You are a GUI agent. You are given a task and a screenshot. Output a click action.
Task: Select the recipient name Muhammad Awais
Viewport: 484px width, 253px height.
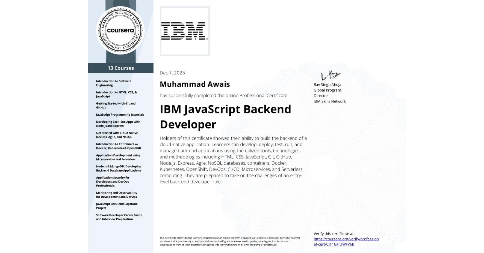coord(195,84)
